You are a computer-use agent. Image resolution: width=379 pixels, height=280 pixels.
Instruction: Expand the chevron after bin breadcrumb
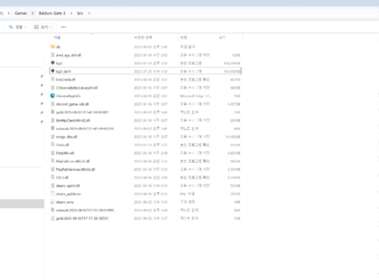point(89,13)
